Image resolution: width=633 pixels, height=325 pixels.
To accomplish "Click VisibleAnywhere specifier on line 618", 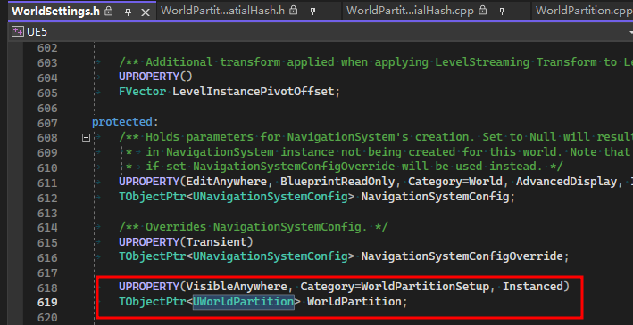I will pyautogui.click(x=237, y=287).
